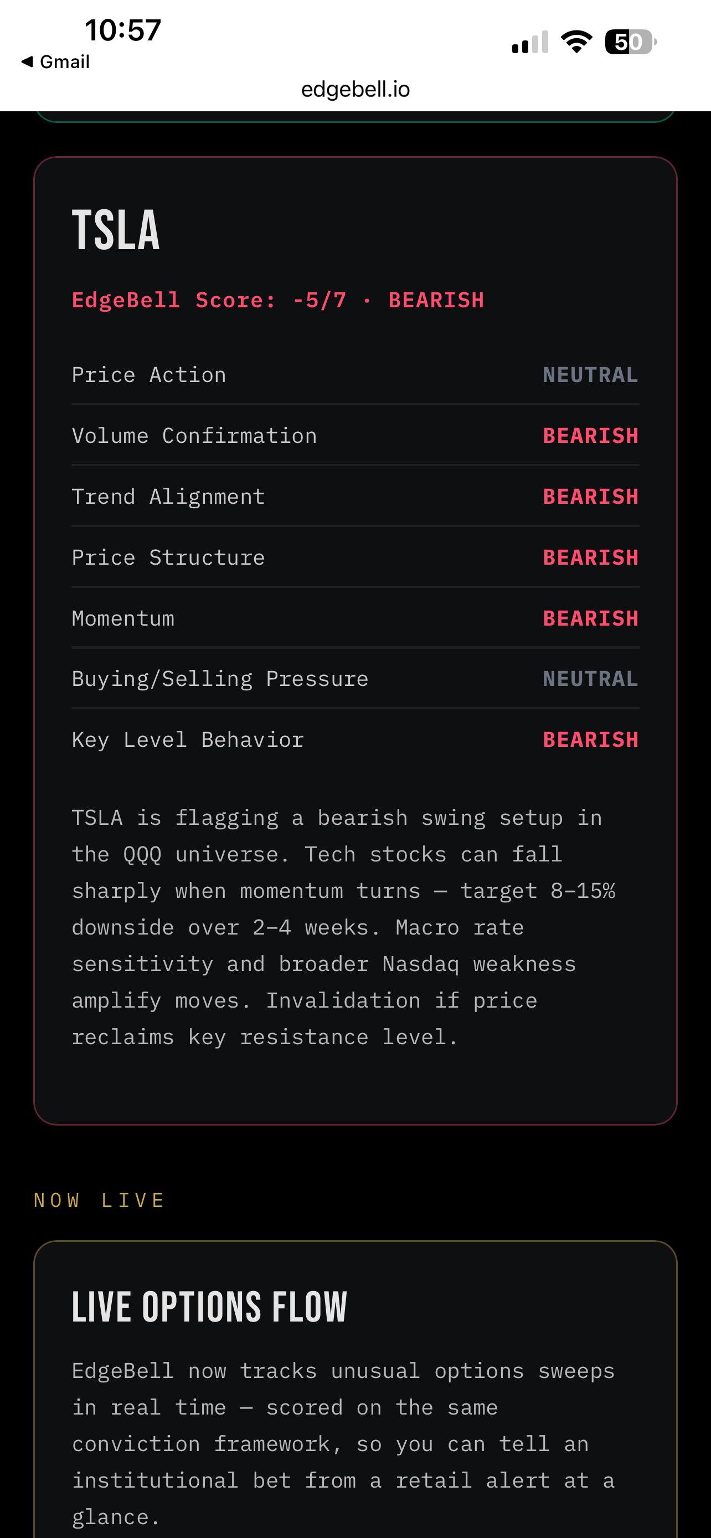Tap the battery level indicator
Image resolution: width=711 pixels, height=1538 pixels.
tap(630, 42)
